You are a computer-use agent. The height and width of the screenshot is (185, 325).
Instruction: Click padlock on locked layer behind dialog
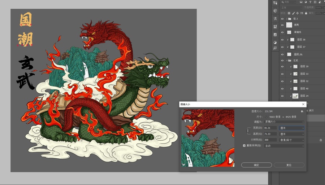pos(321,140)
